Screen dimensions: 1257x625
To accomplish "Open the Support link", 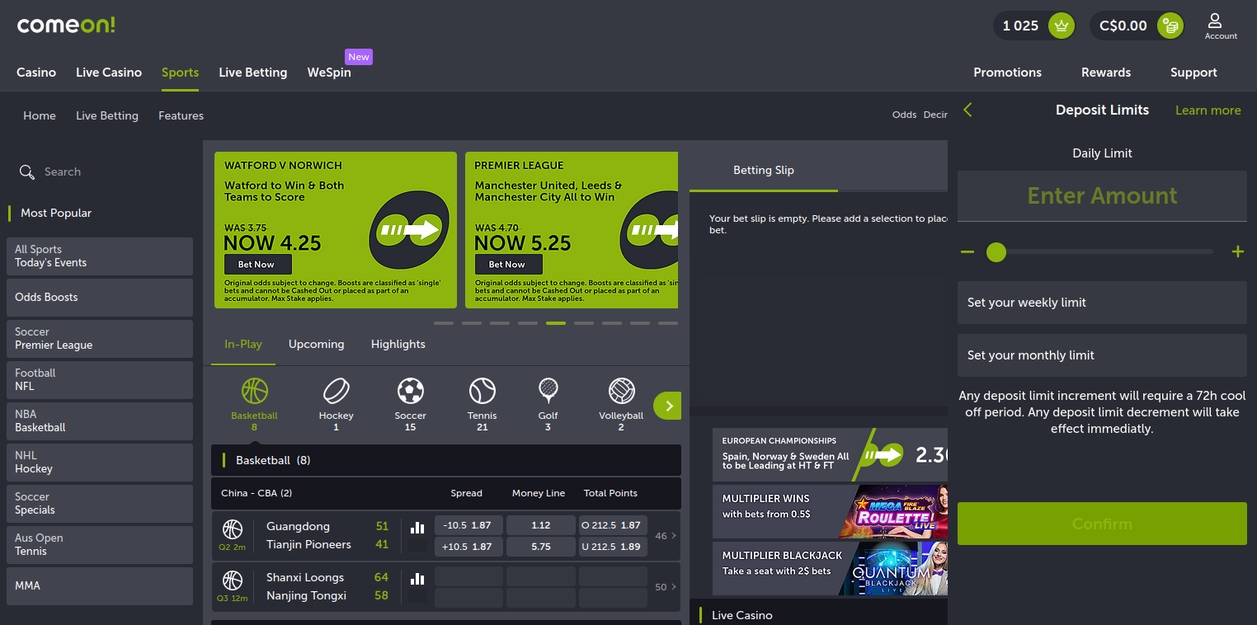I will (x=1193, y=73).
